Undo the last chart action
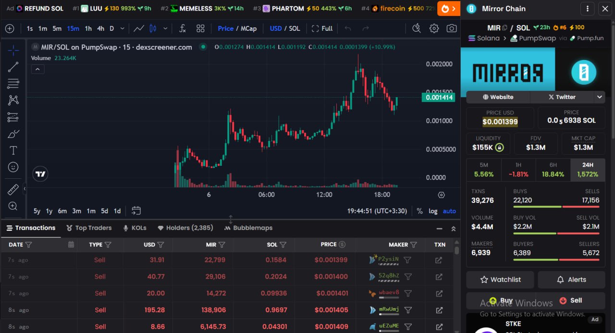This screenshot has height=333, width=615. (x=348, y=28)
